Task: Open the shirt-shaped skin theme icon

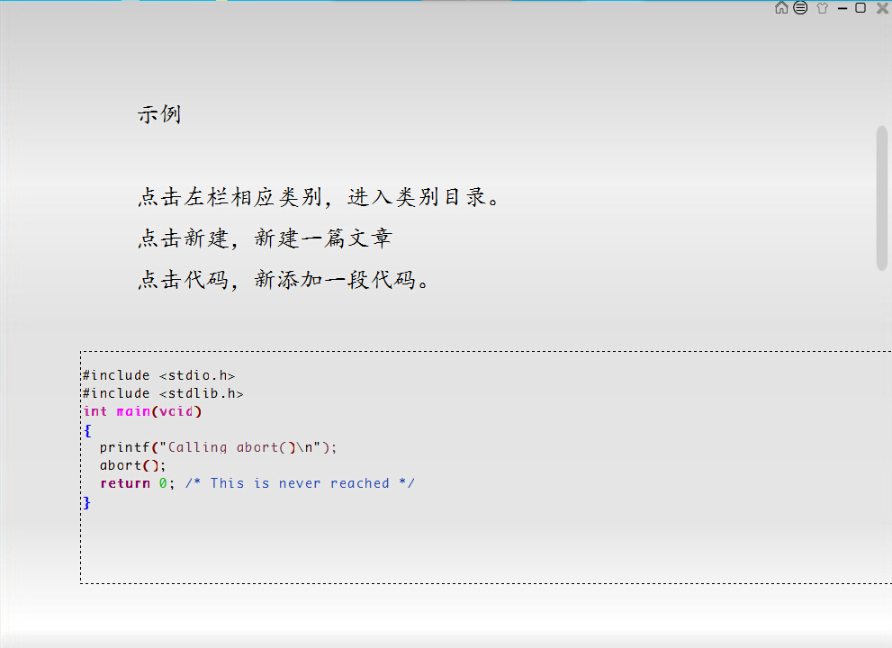Action: pos(822,8)
